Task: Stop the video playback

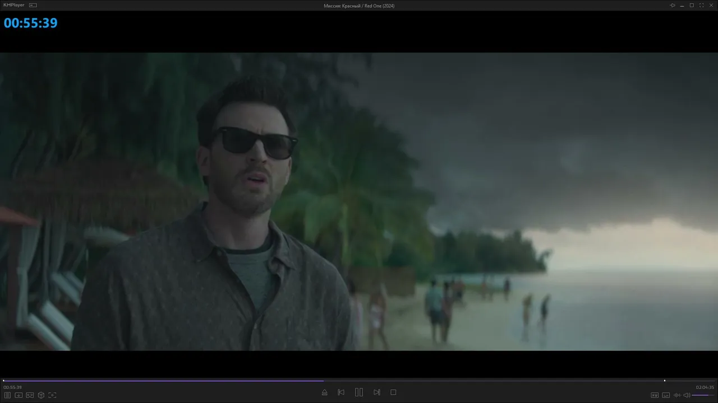Action: click(393, 392)
